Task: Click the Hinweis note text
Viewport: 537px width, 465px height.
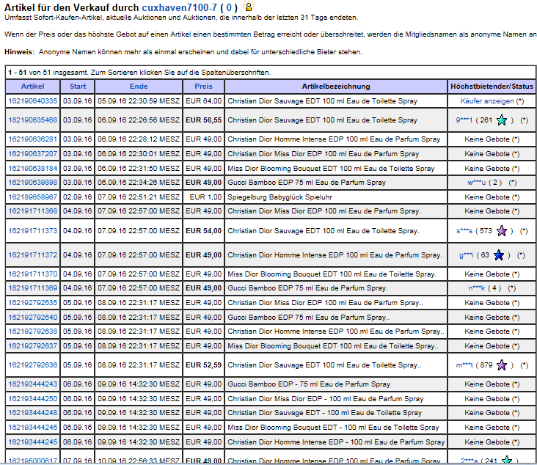Action: [x=183, y=52]
